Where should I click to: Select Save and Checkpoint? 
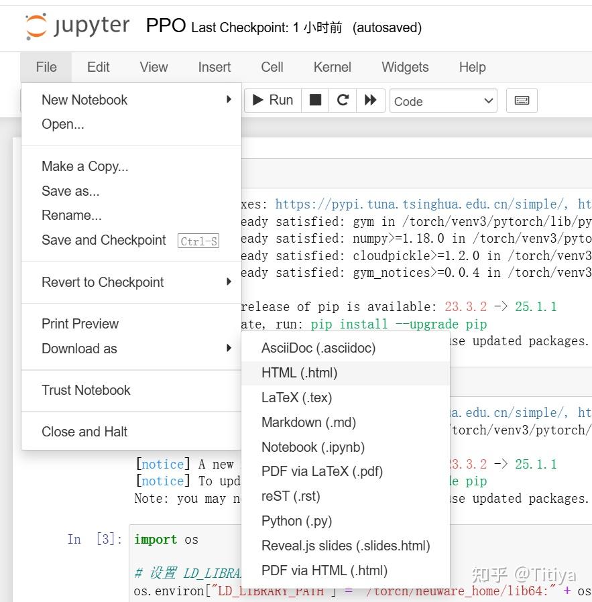[x=103, y=240]
